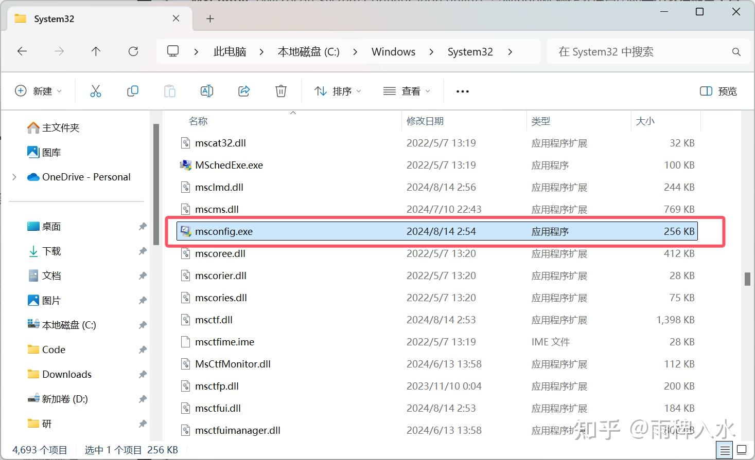Open the see-more menu with three dots
Viewport: 755px width, 460px height.
[x=462, y=91]
